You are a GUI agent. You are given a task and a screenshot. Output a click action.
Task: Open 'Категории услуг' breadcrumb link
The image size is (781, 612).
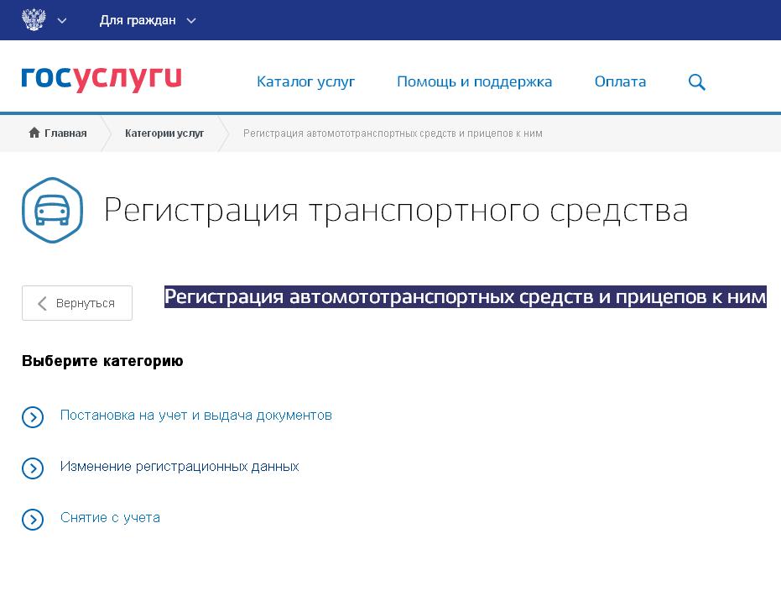pyautogui.click(x=164, y=133)
